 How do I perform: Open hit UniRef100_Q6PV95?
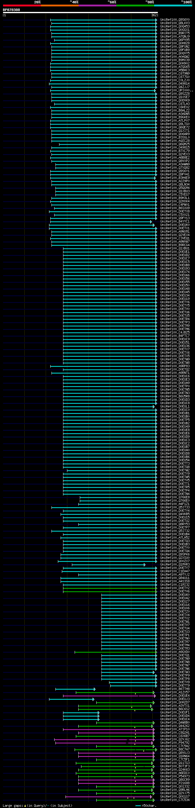[175, 40]
